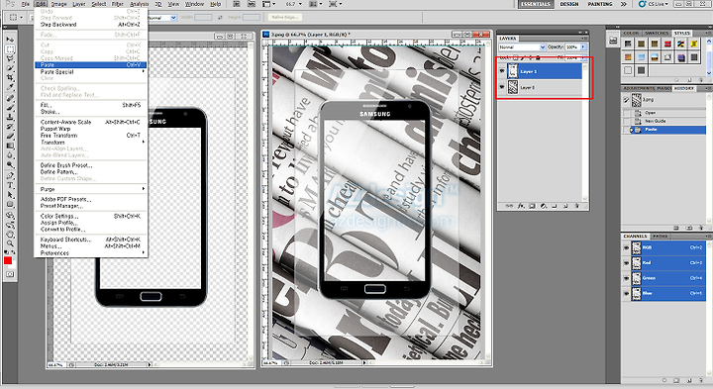Viewport: 713px width, 389px height.
Task: Toggle Quick Mask mode at toolbox bottom
Action: coord(10,274)
